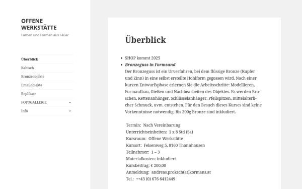Expand the Info submenu chevron

(x=70, y=111)
